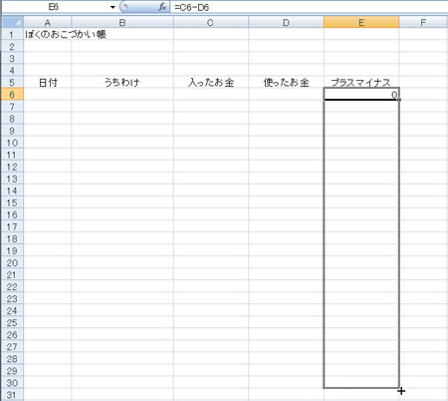448x401 pixels.
Task: Select row 10 header
Action: (13, 143)
